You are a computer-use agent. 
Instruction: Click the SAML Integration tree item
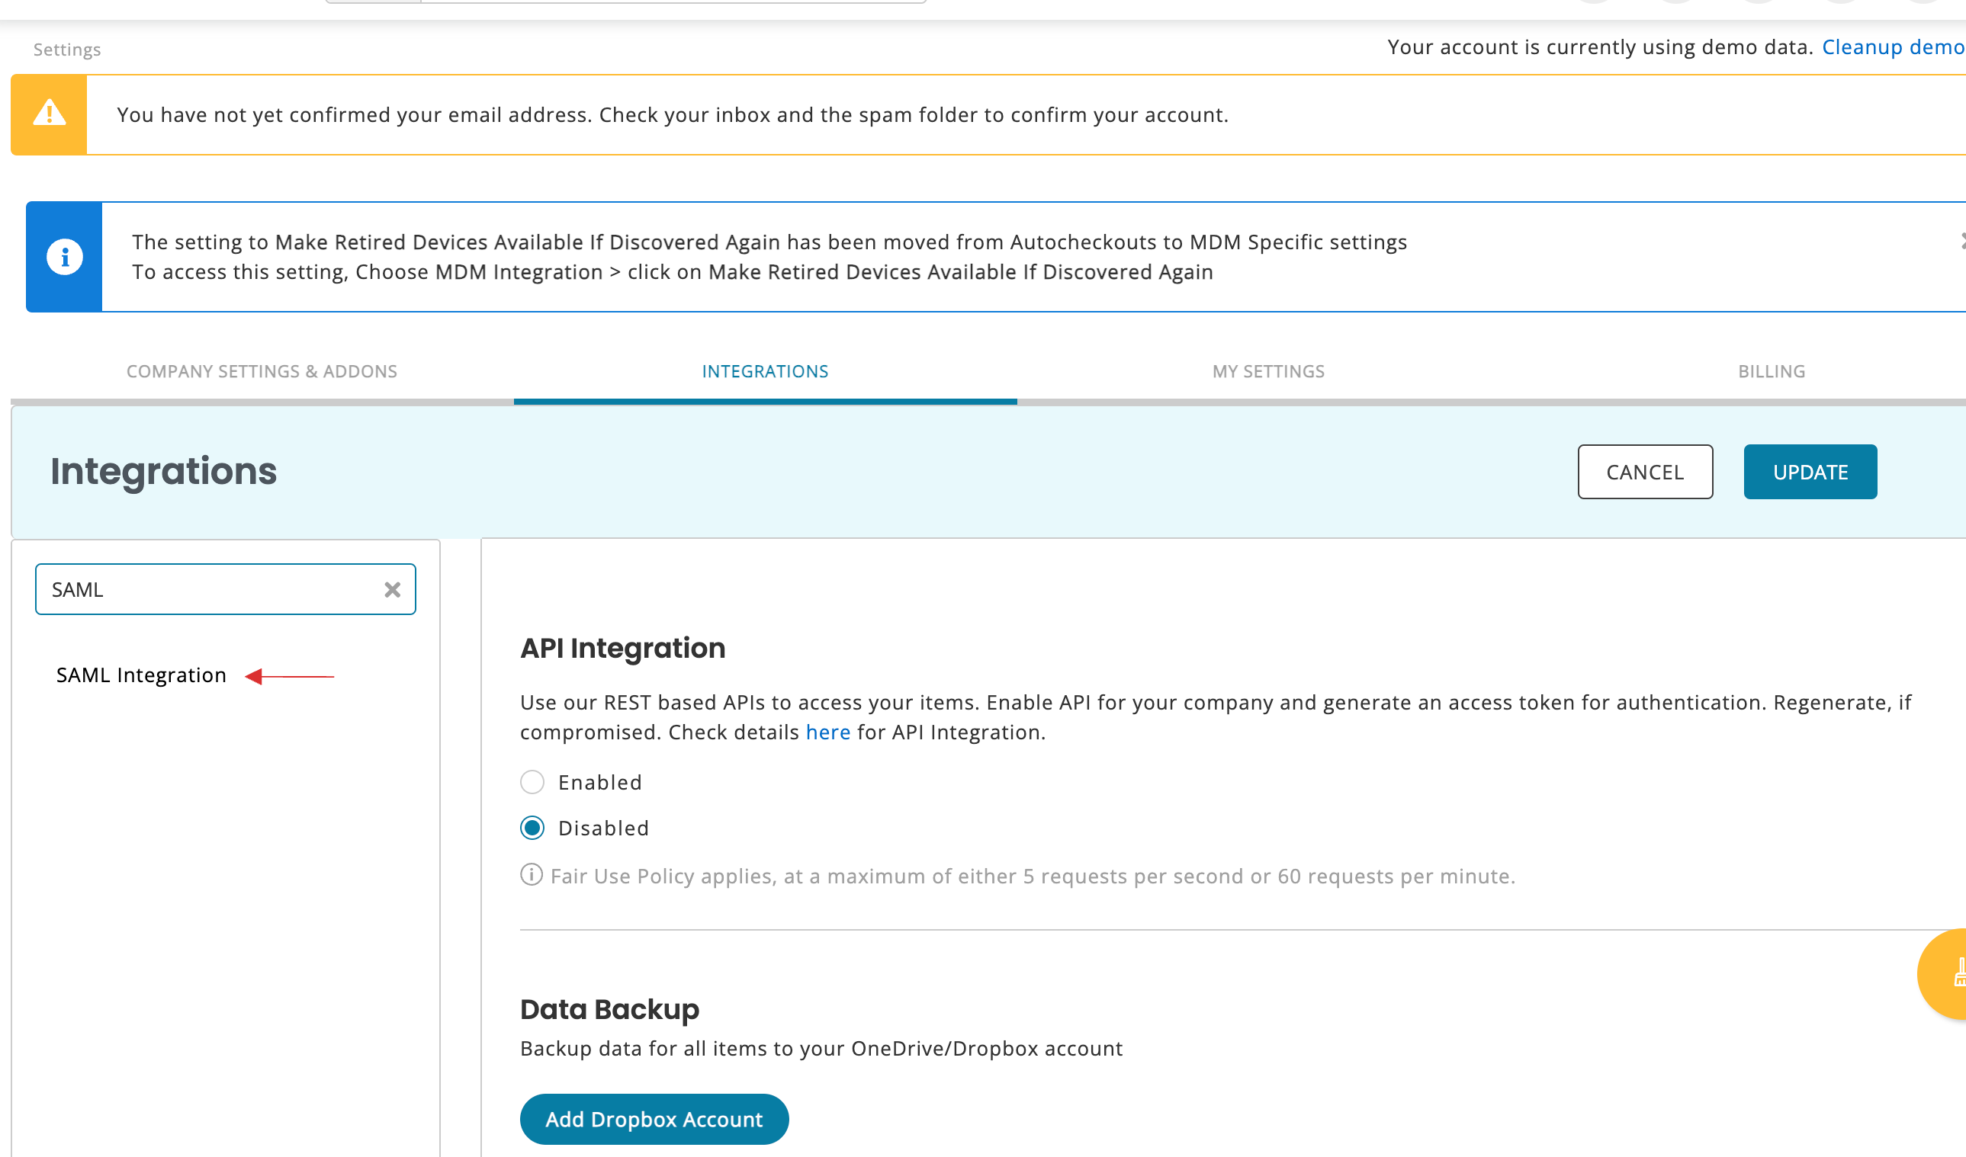click(140, 674)
